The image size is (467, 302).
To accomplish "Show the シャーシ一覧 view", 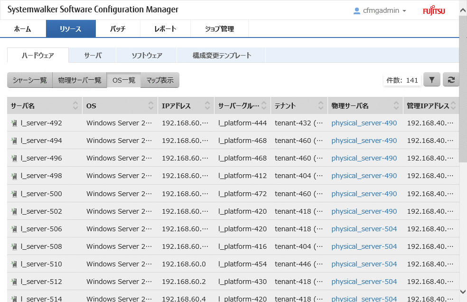I will click(x=30, y=80).
